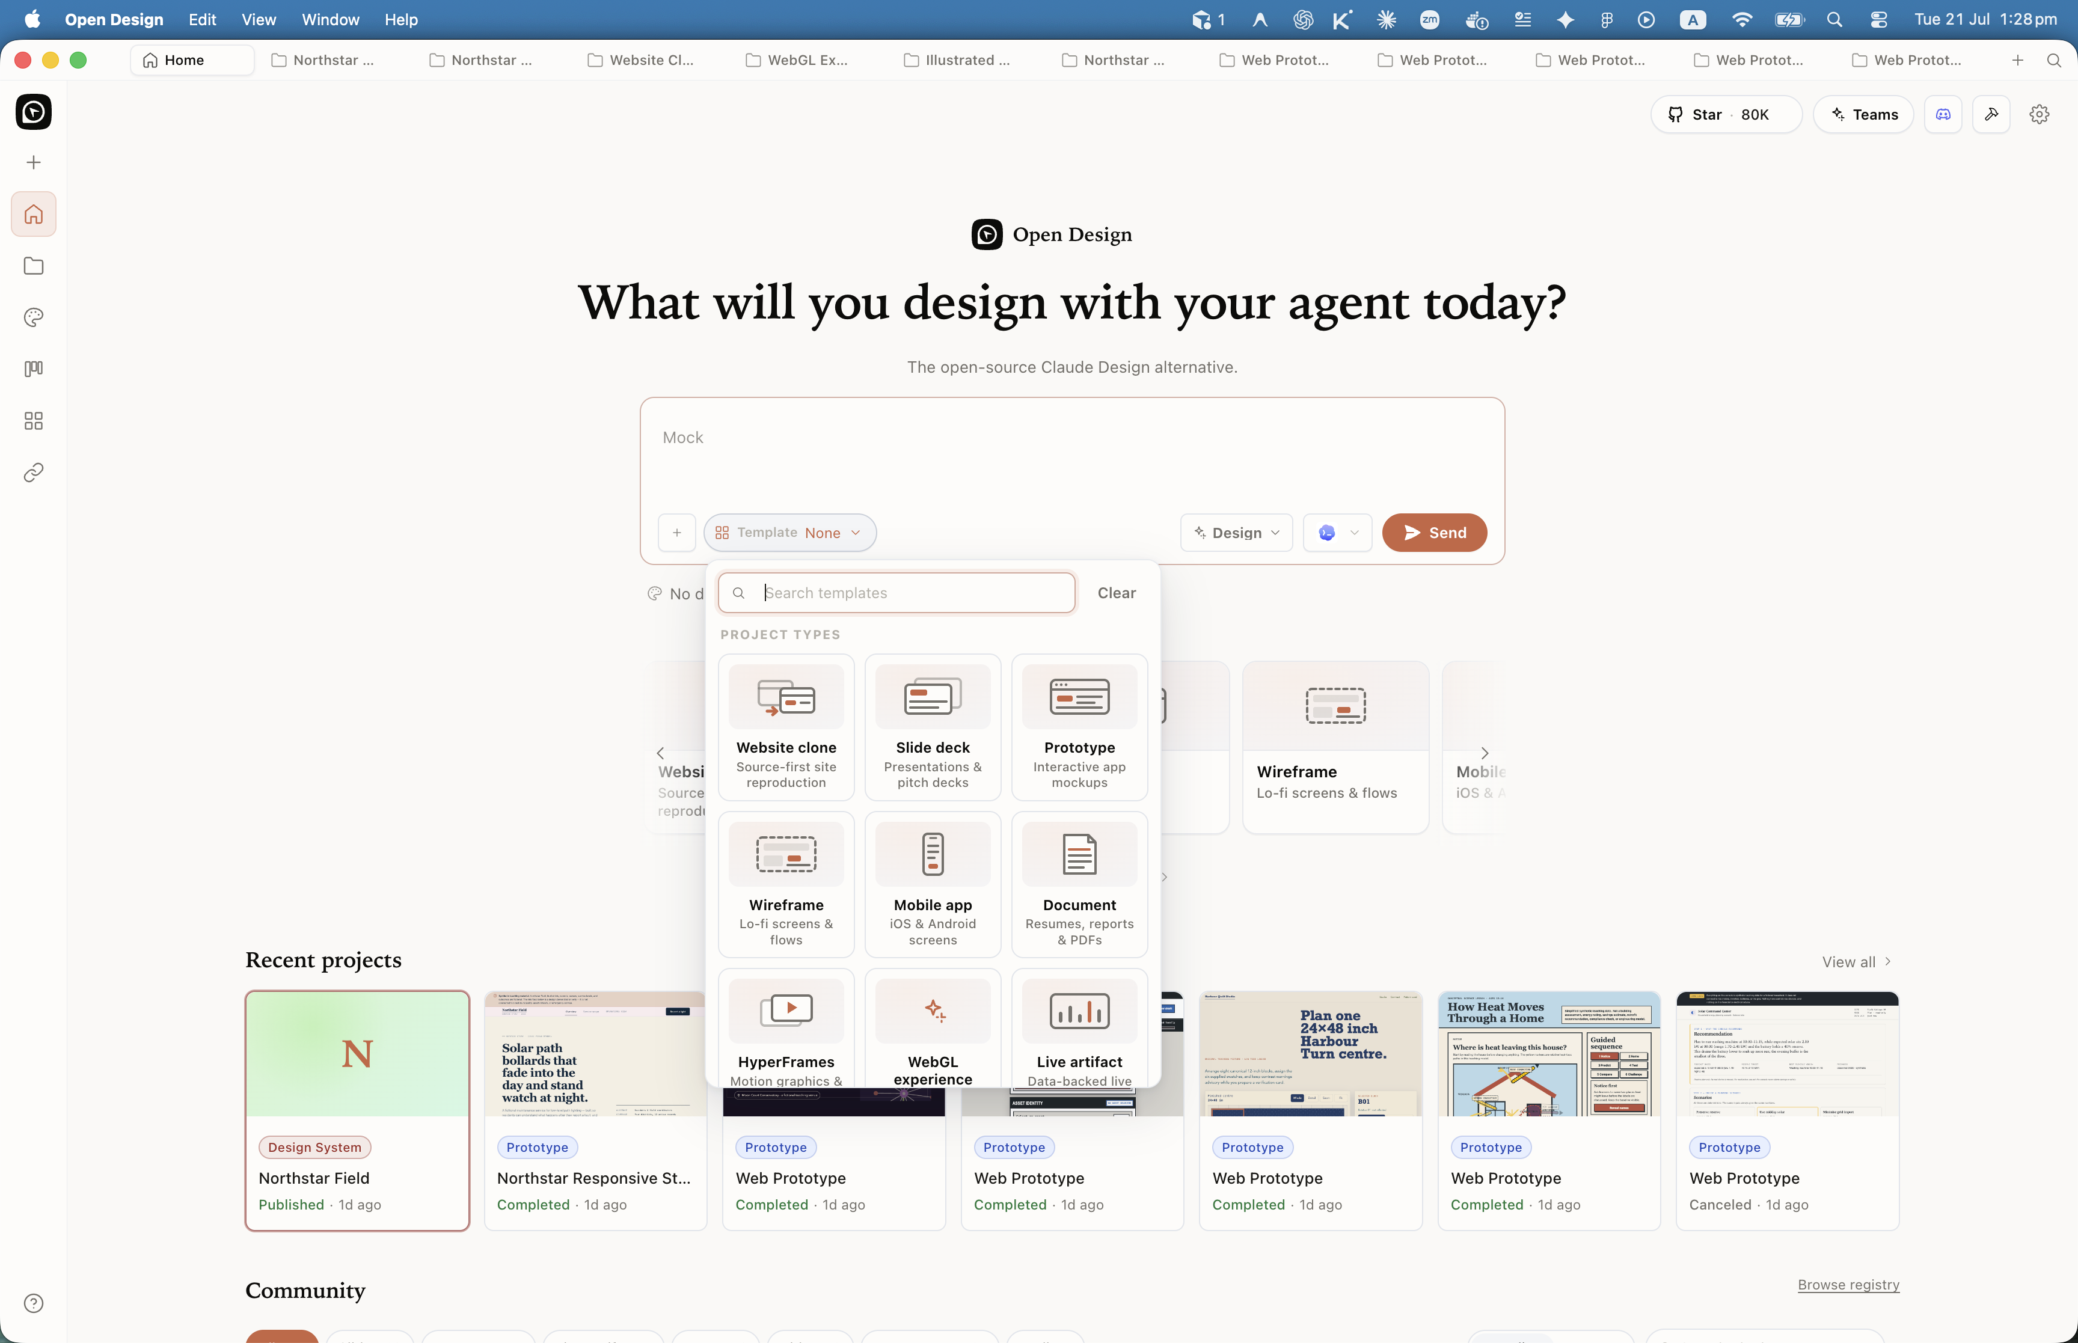Click the pin icon button at top right
Image resolution: width=2078 pixels, height=1343 pixels.
tap(1991, 114)
